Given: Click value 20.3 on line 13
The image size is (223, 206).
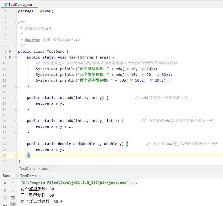Looking at the screenshot, I should point(159,80).
